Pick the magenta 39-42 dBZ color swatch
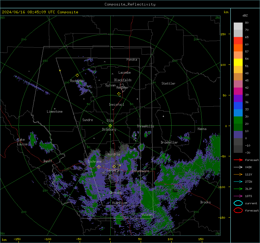 (x=238, y=91)
